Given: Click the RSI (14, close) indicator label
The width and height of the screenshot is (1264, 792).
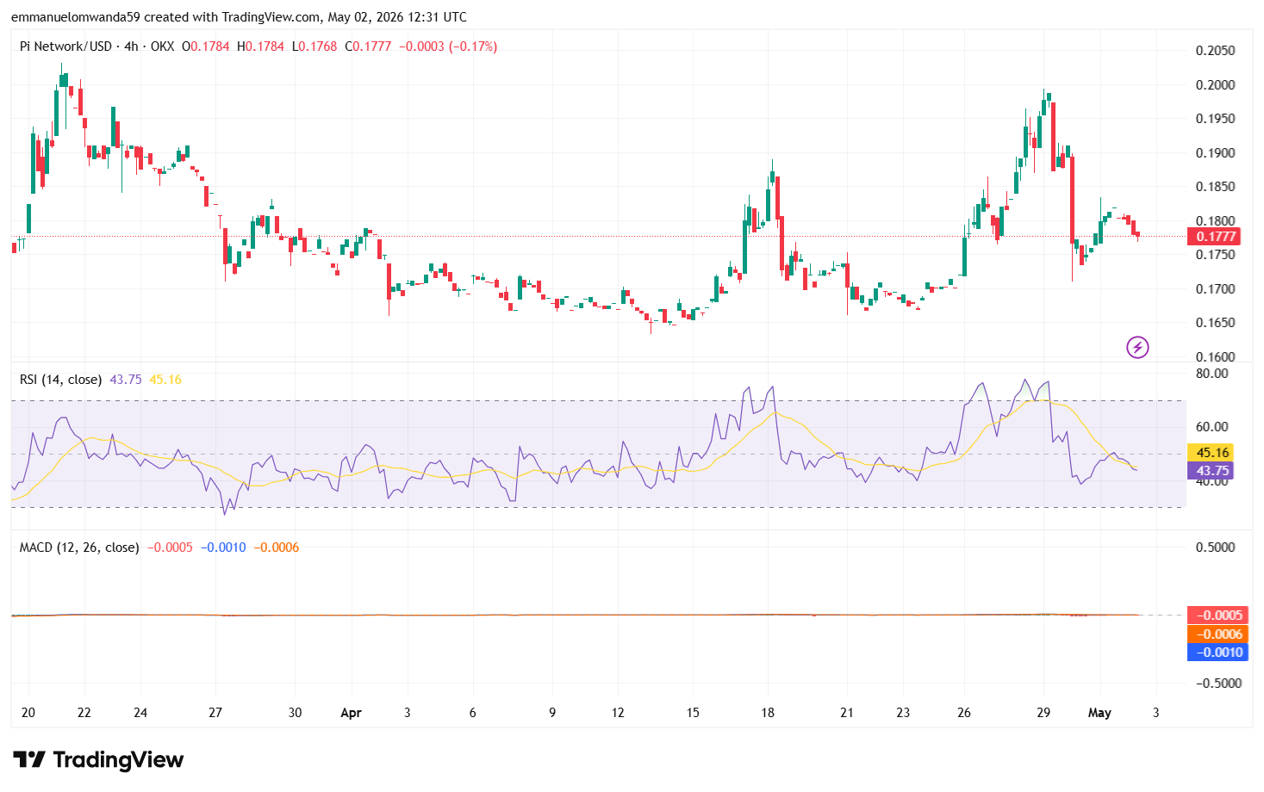Looking at the screenshot, I should 60,380.
